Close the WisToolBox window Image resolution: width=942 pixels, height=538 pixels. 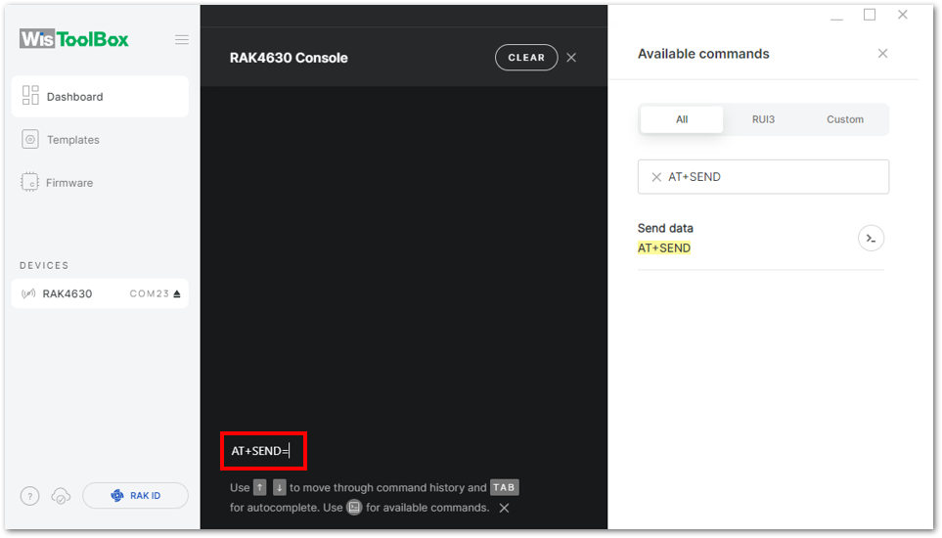click(902, 15)
